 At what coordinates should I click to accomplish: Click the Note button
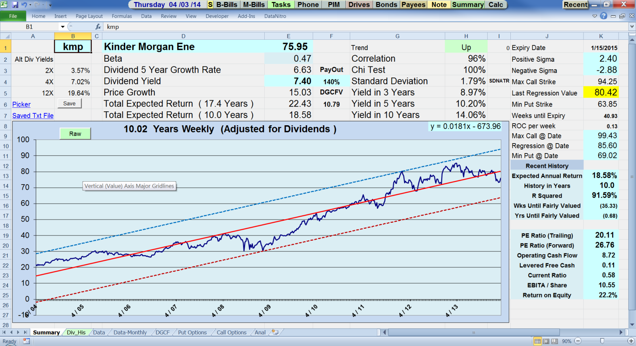439,5
